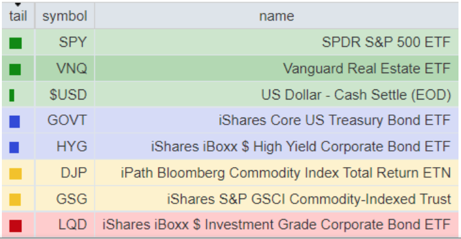This screenshot has width=461, height=239.
Task: Click the green tail swatch for SPY
Action: point(15,43)
